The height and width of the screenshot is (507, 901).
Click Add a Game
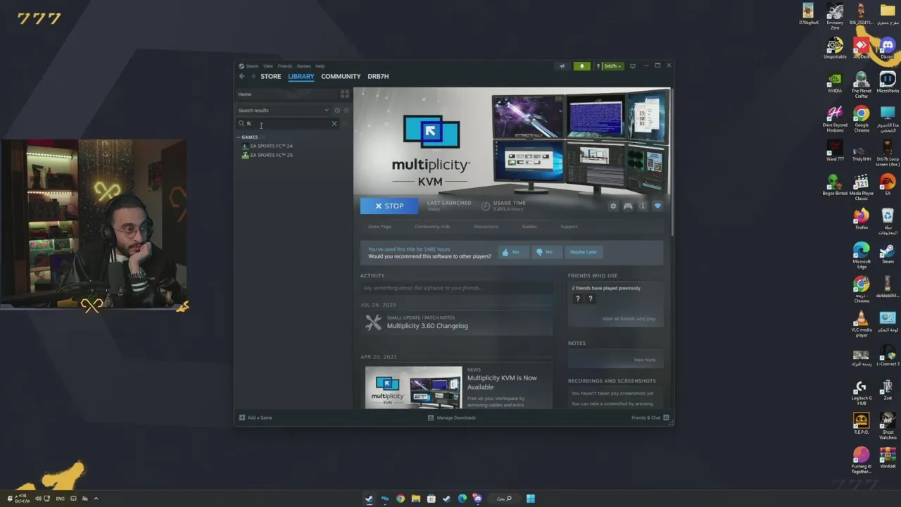(256, 418)
